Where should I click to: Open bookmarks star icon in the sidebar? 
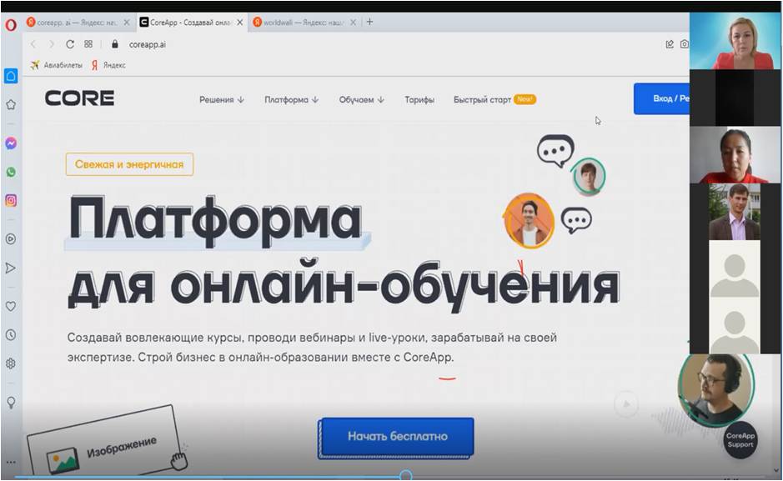coord(11,105)
